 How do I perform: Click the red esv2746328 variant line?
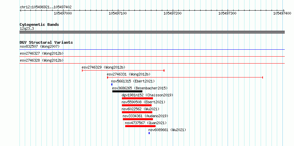click(x=152, y=63)
